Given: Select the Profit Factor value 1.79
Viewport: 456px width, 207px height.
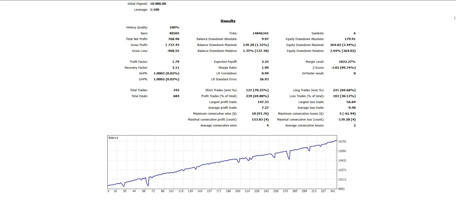Looking at the screenshot, I should pyautogui.click(x=175, y=62).
